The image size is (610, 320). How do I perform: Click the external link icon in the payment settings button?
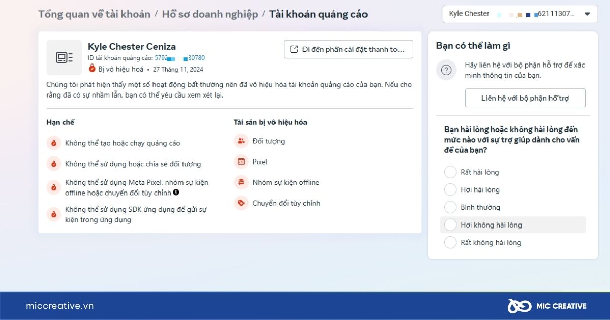click(x=294, y=49)
